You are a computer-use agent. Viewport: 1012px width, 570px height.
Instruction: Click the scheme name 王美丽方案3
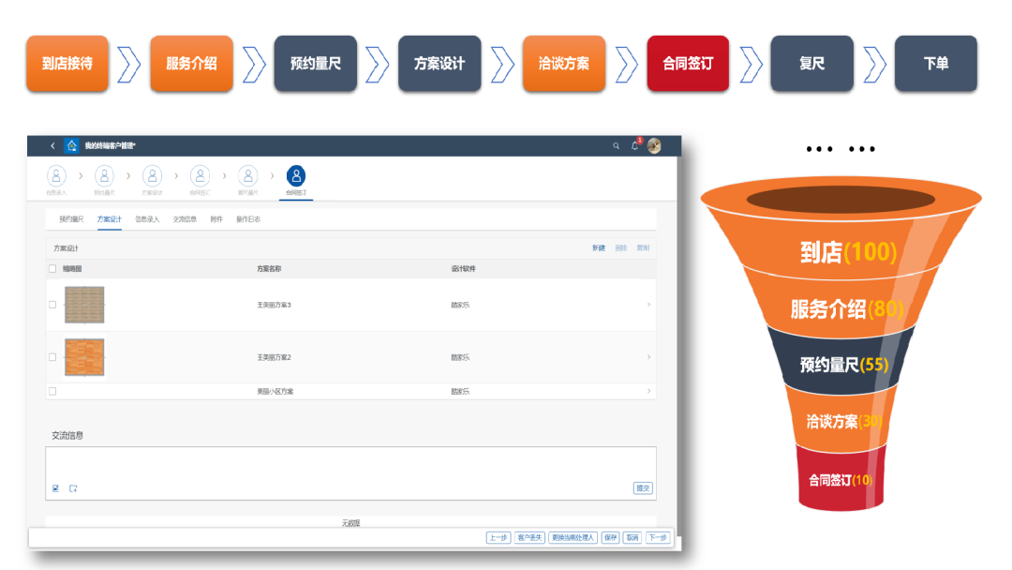(x=274, y=305)
